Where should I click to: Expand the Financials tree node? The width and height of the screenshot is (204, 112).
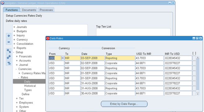pos(17,56)
